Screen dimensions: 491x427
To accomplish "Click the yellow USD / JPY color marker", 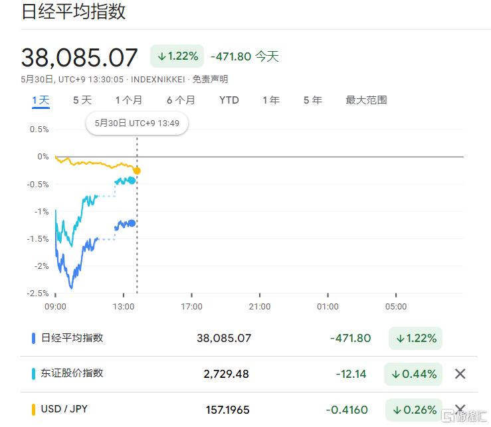I will (34, 410).
